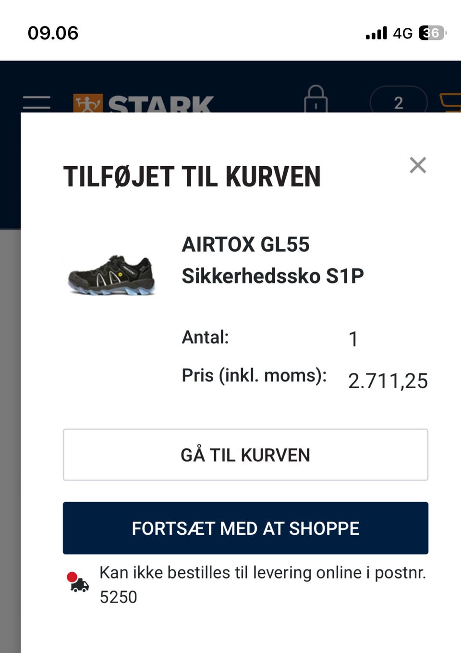The image size is (461, 653).
Task: Tap the battery indicator in status bar
Action: (x=432, y=33)
